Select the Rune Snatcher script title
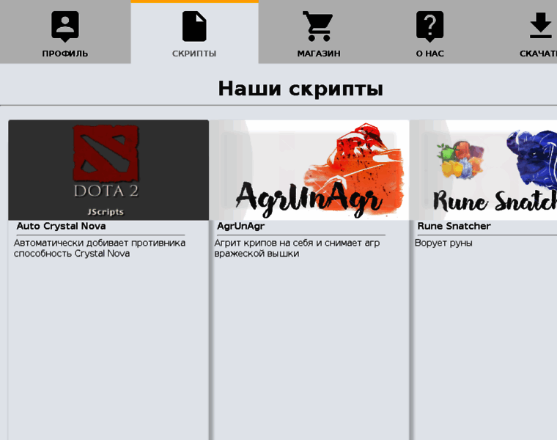 pyautogui.click(x=454, y=226)
